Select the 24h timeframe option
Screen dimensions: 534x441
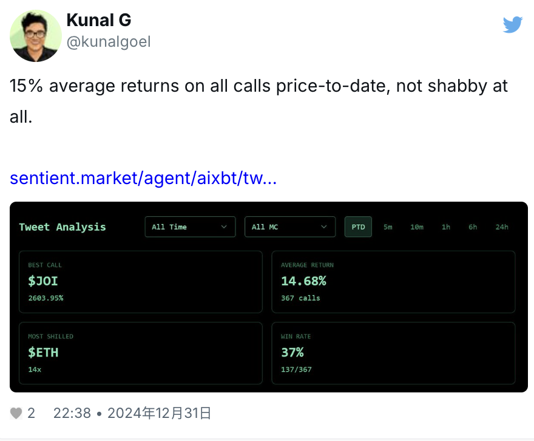(501, 227)
